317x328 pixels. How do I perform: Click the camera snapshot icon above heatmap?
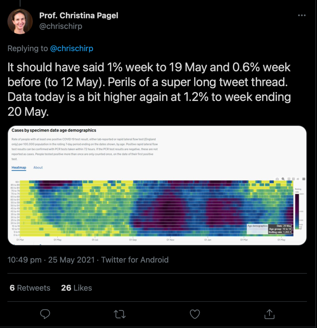click(277, 179)
